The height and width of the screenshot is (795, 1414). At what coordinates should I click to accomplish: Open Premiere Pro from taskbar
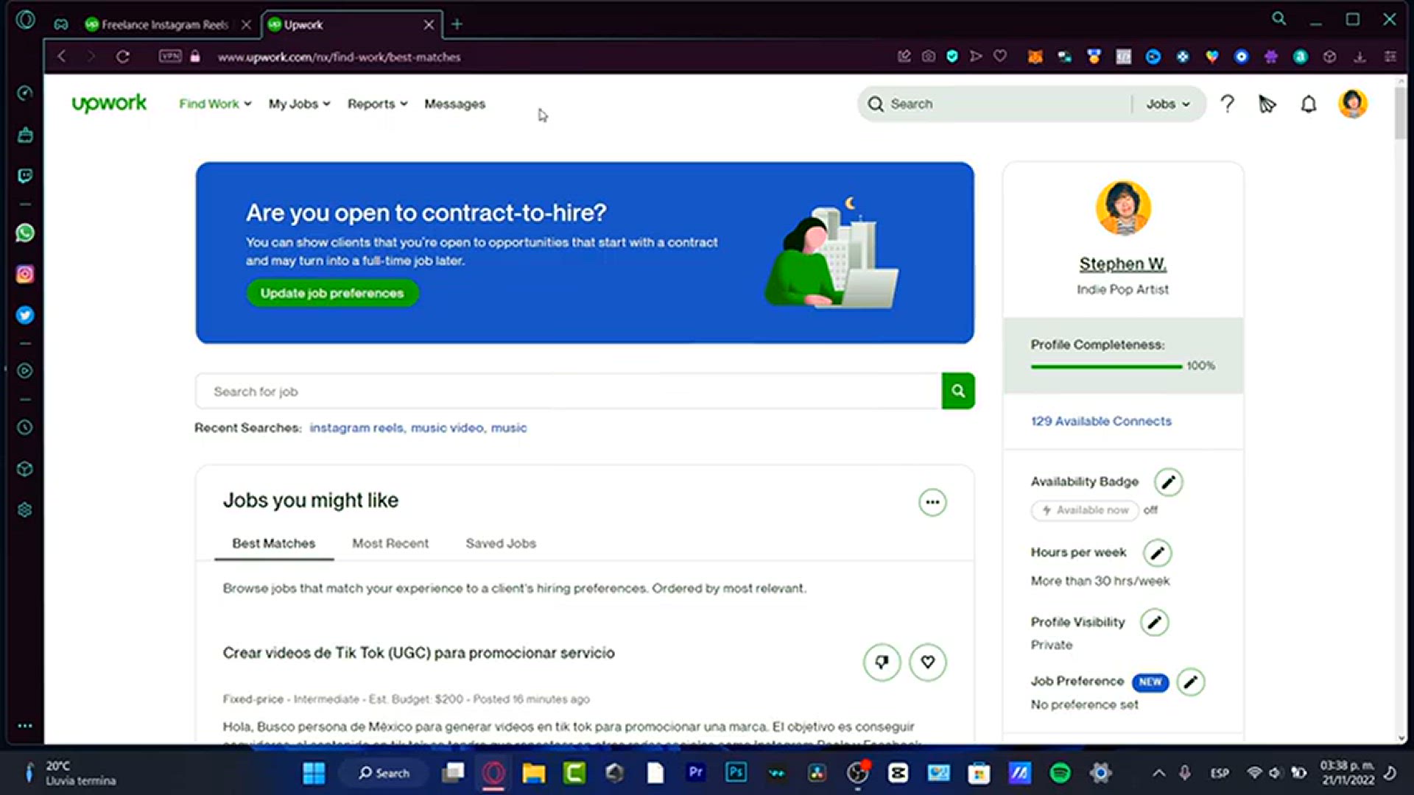click(695, 772)
